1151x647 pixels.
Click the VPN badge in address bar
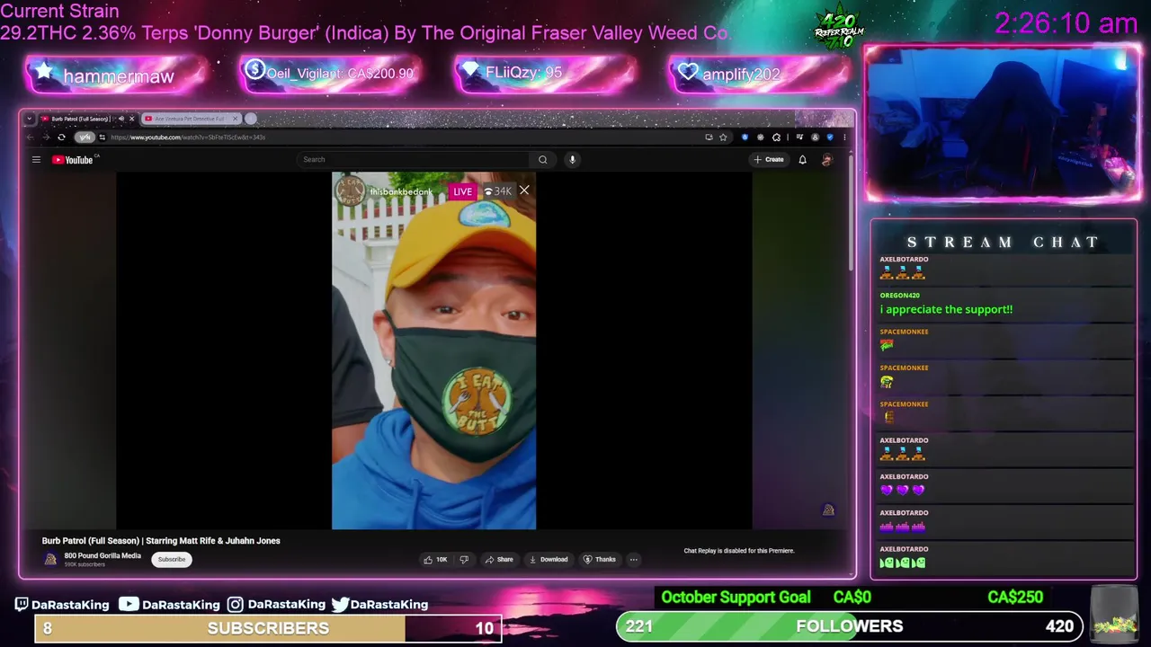coord(85,137)
